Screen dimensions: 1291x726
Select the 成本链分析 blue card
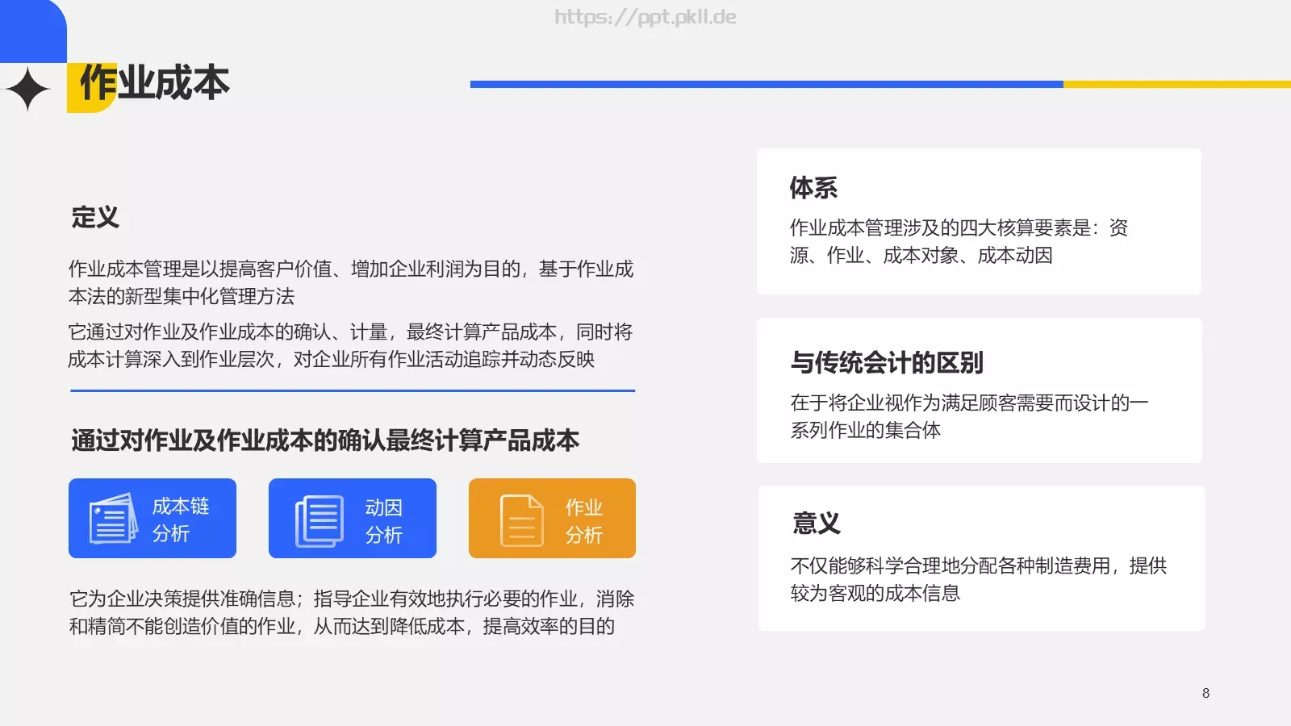point(152,519)
